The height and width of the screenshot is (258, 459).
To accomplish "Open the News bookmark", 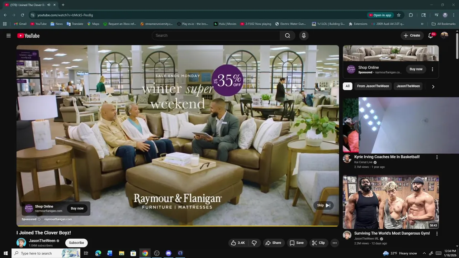I will coord(57,24).
